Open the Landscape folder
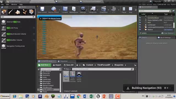Screen dimensions: 176x99 [46, 79]
